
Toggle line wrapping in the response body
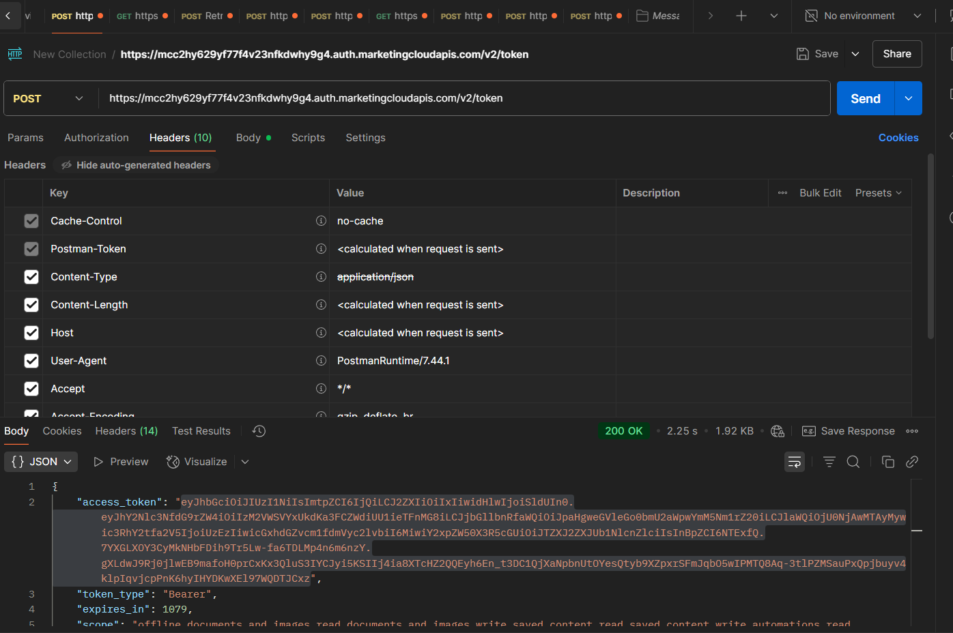[794, 462]
